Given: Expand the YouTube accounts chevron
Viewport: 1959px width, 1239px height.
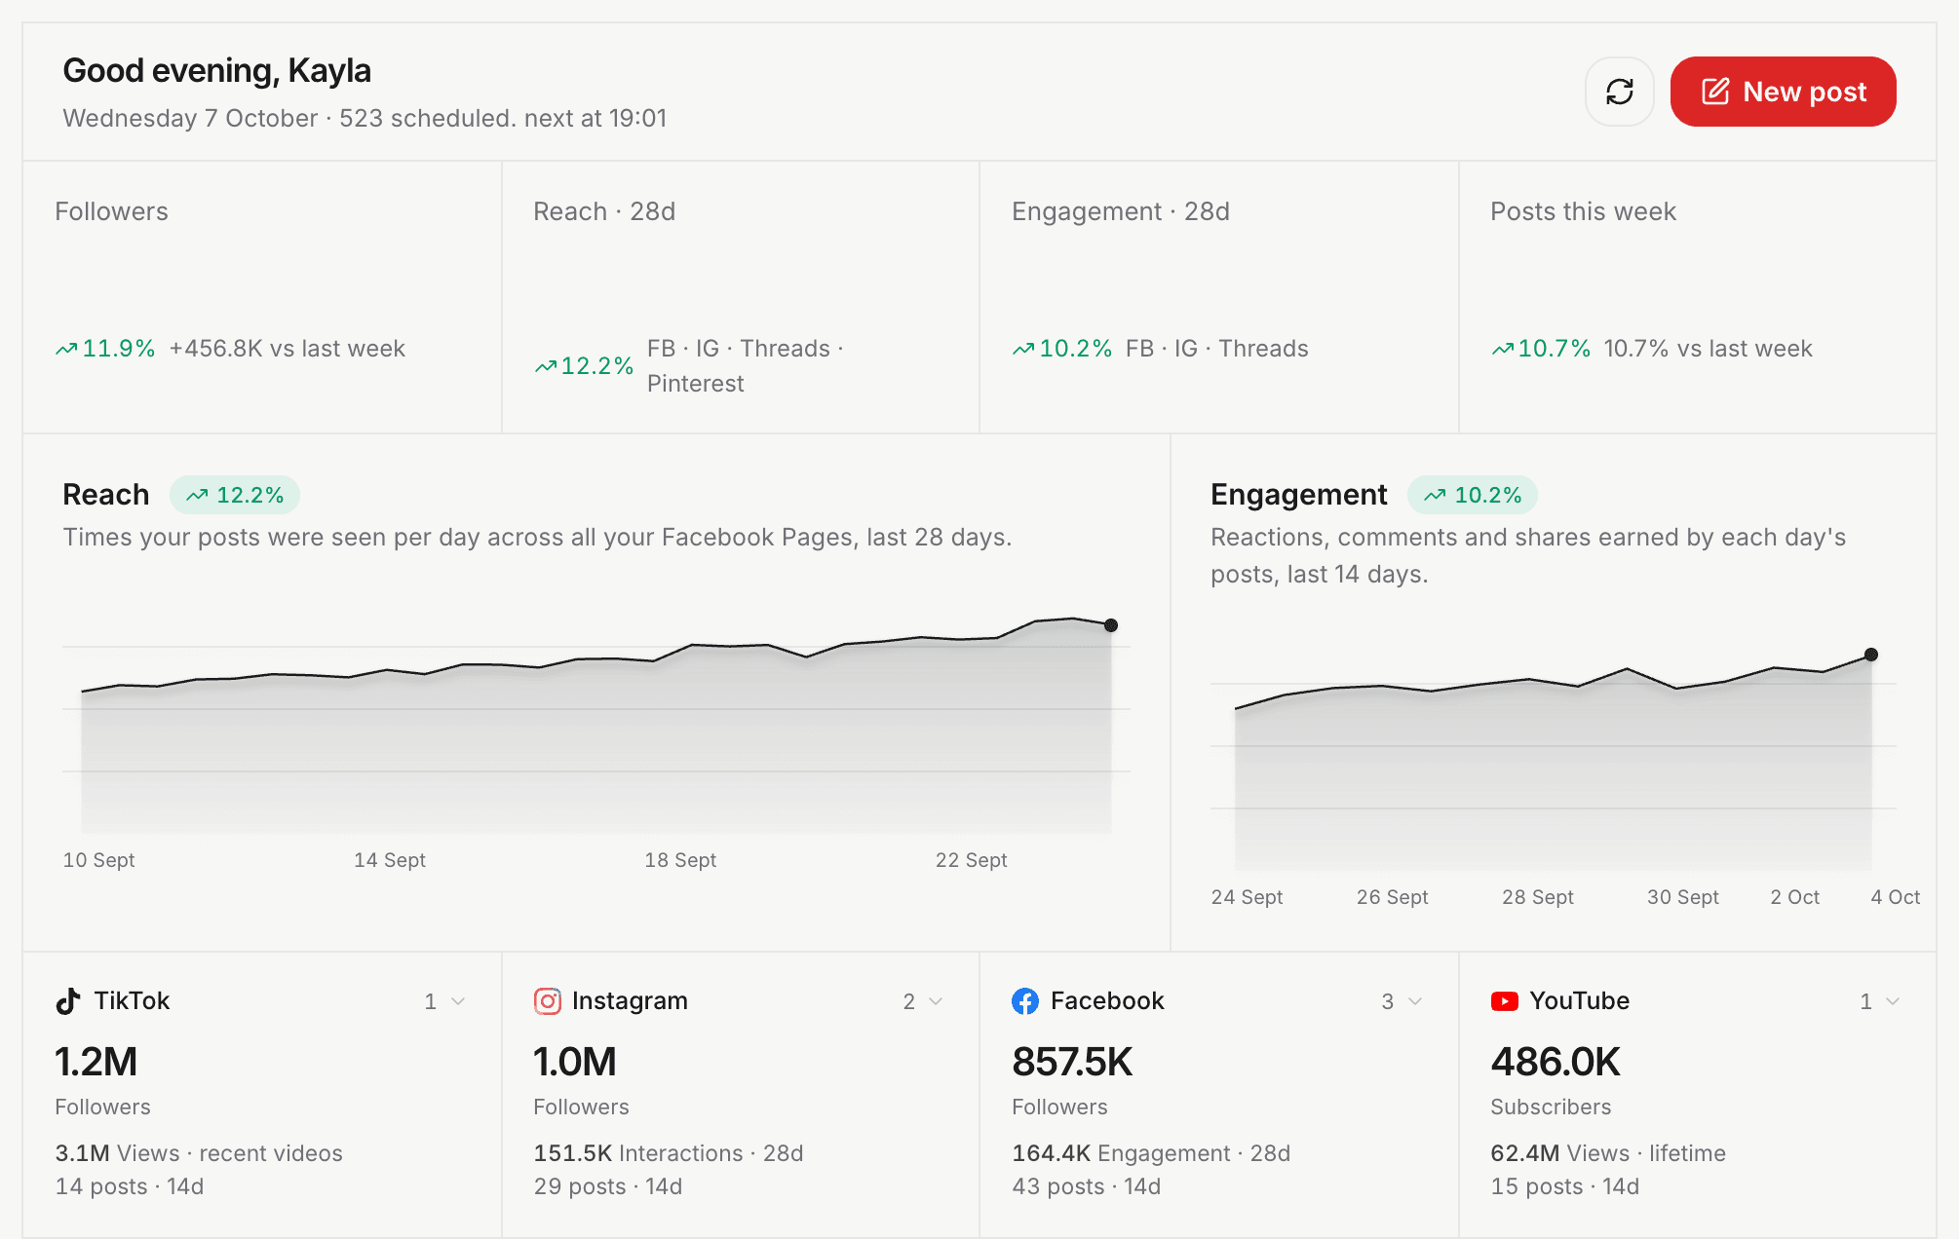Looking at the screenshot, I should pos(1893,1001).
